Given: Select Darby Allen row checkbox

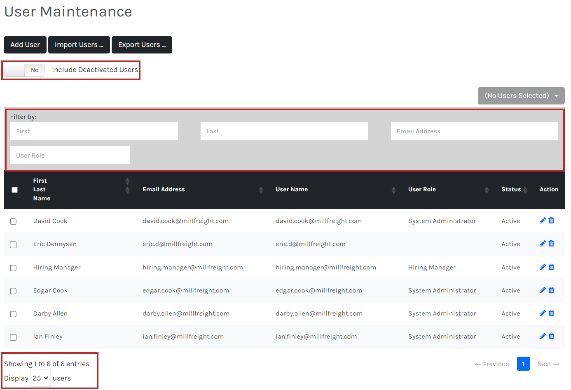Looking at the screenshot, I should click(x=13, y=314).
